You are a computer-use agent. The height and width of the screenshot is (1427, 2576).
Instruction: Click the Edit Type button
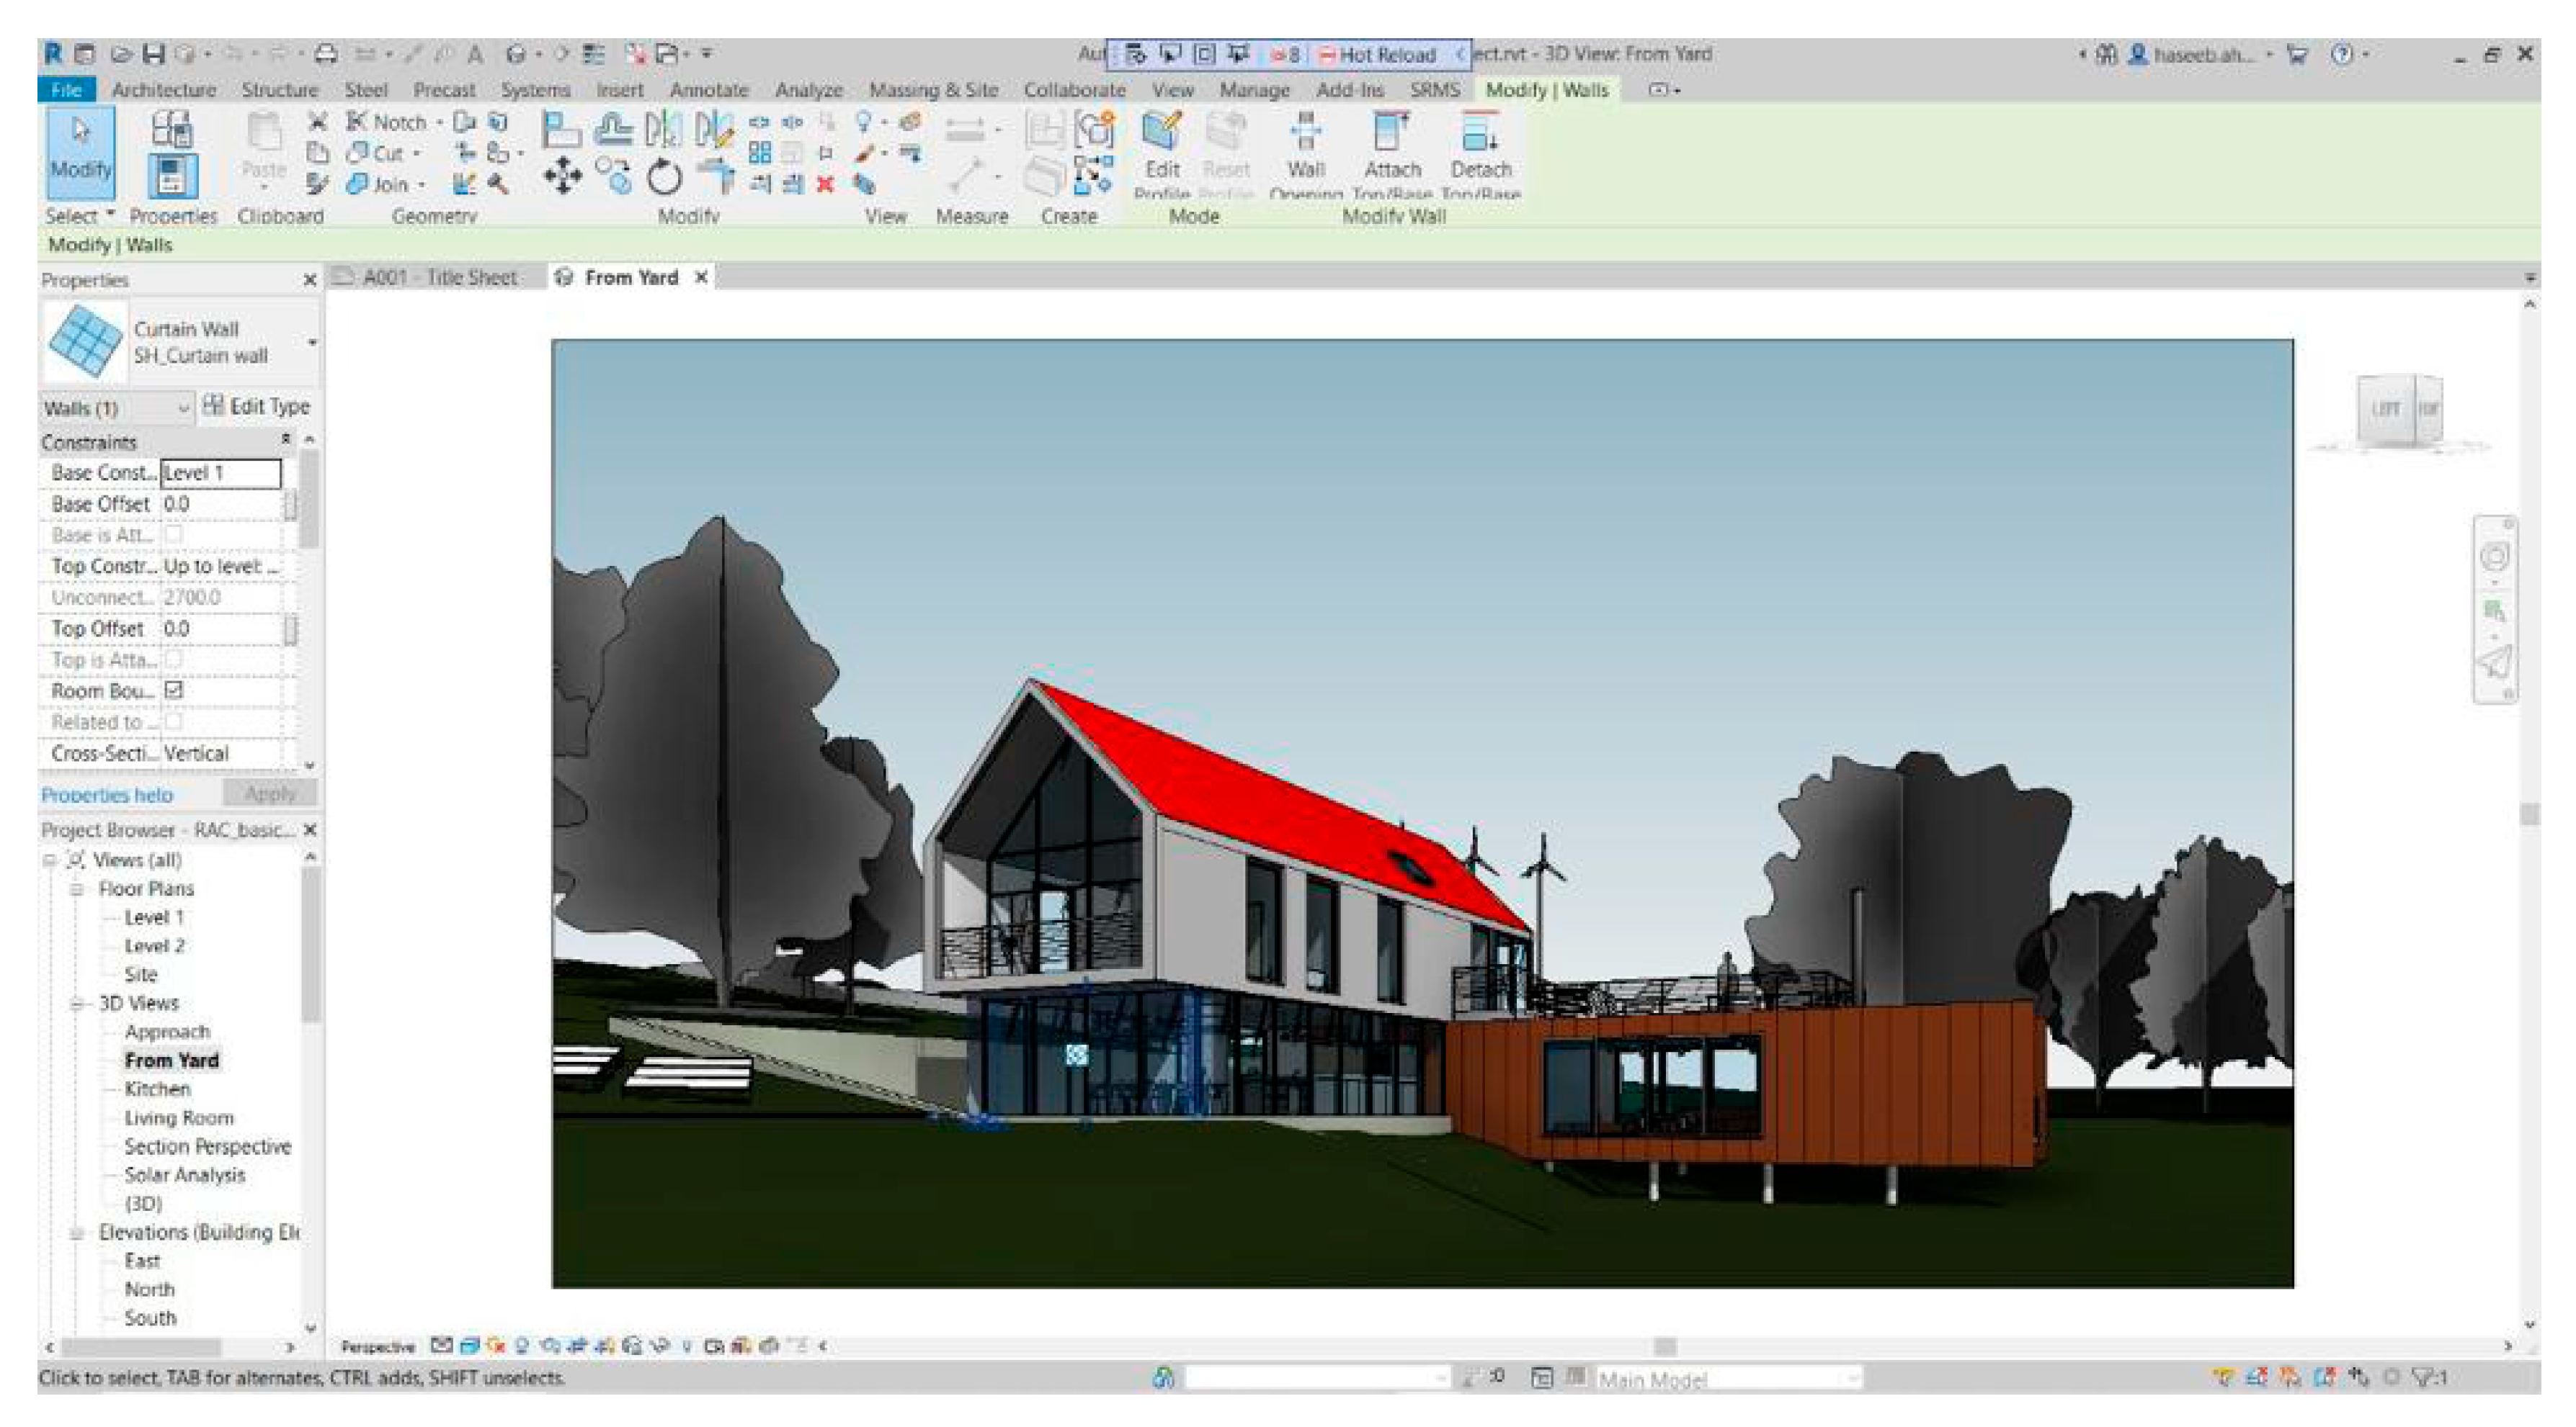265,406
